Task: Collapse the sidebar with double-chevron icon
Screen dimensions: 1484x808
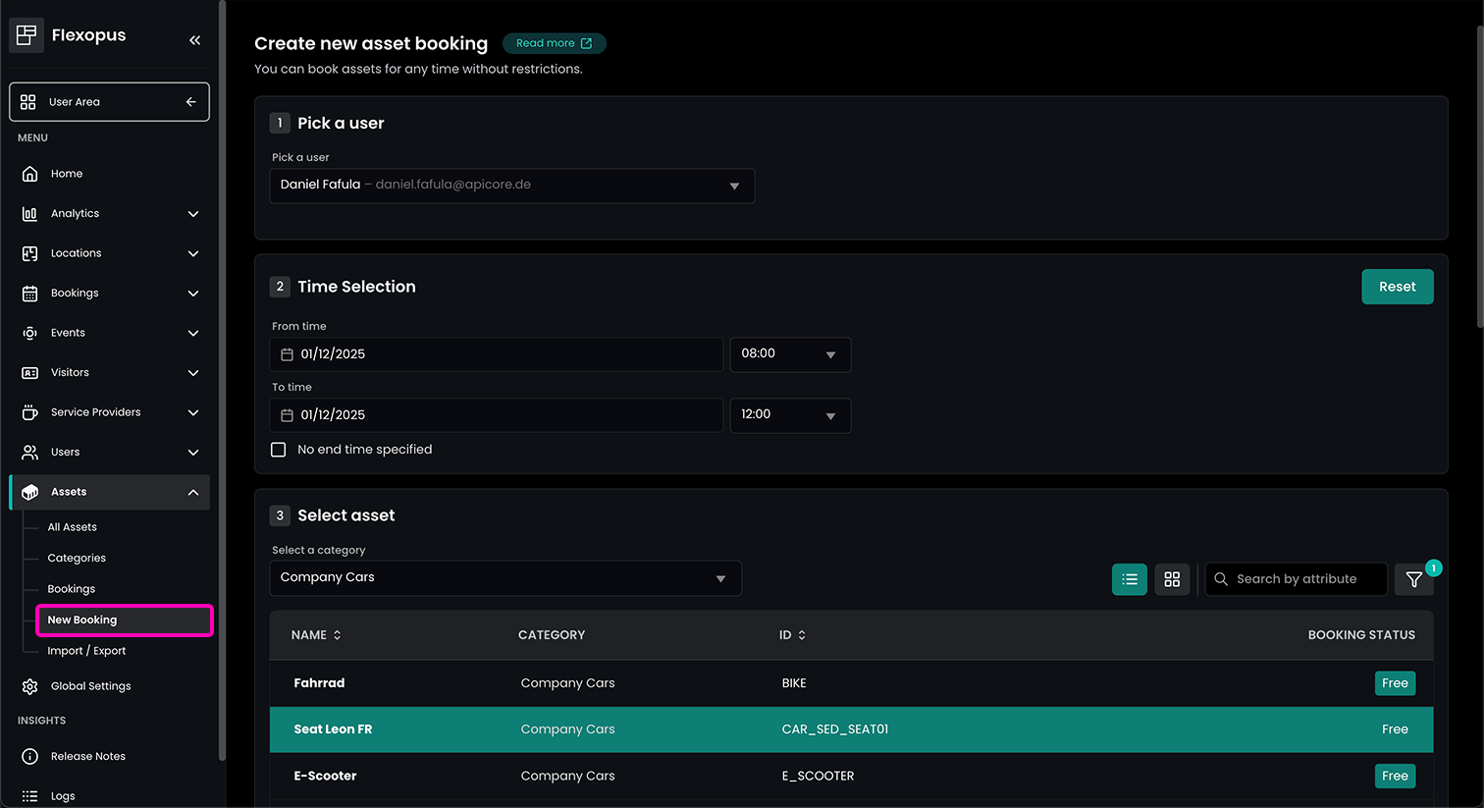Action: click(194, 40)
